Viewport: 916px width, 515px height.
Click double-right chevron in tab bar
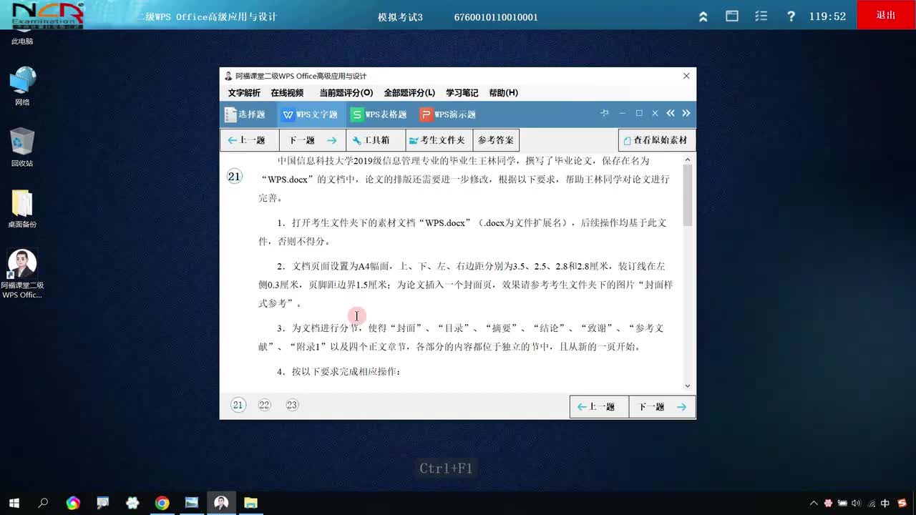(x=686, y=113)
